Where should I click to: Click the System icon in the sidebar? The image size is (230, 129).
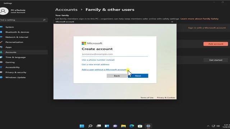pos(1,27)
